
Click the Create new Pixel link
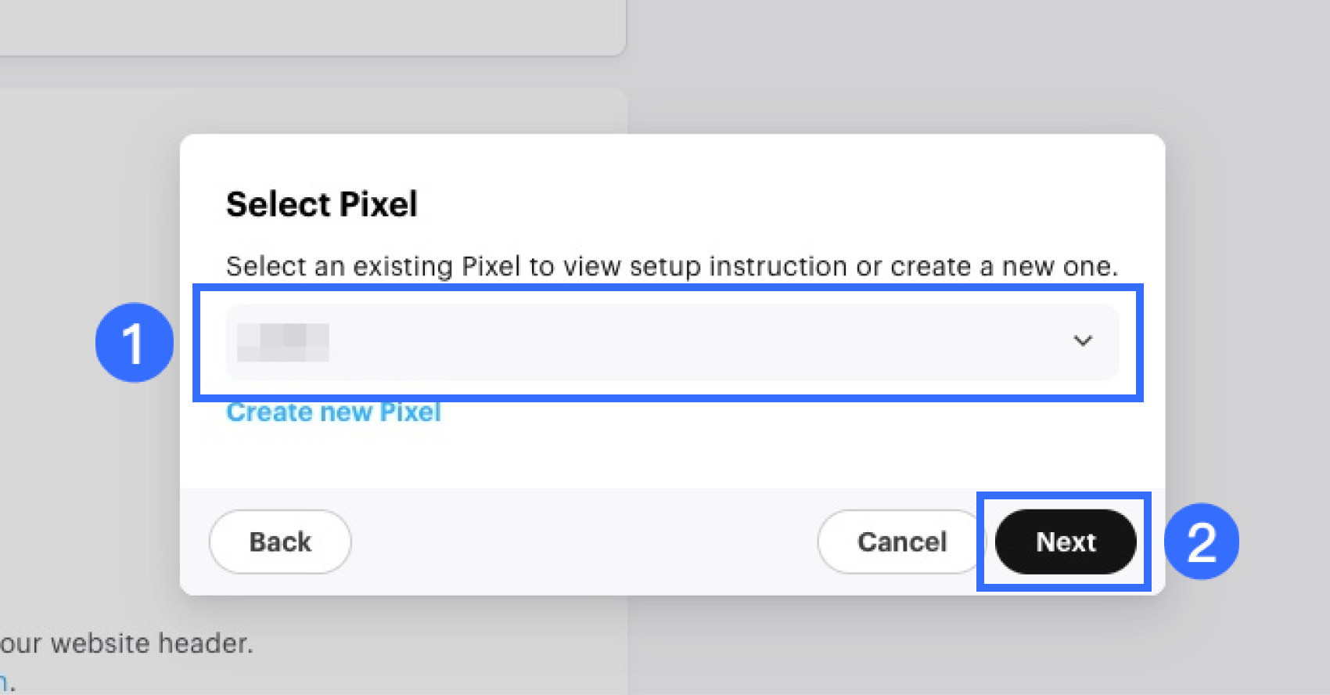click(x=333, y=412)
